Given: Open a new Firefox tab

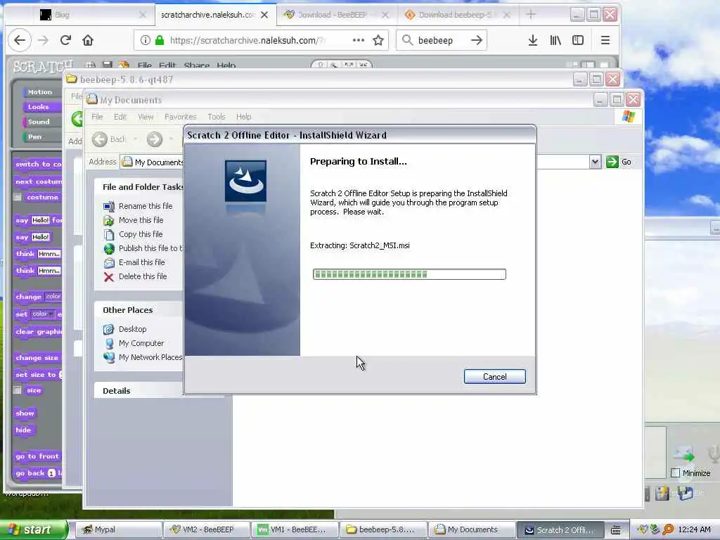Looking at the screenshot, I should coord(531,15).
